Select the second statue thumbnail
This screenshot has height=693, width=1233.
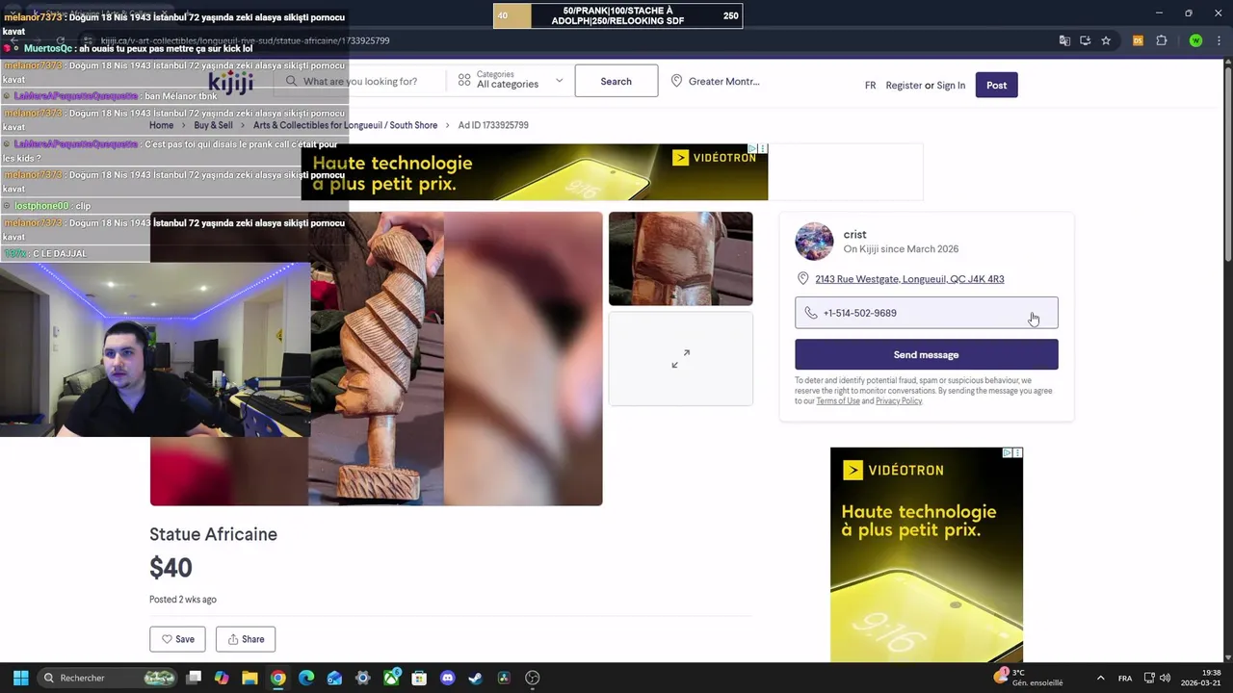680,258
